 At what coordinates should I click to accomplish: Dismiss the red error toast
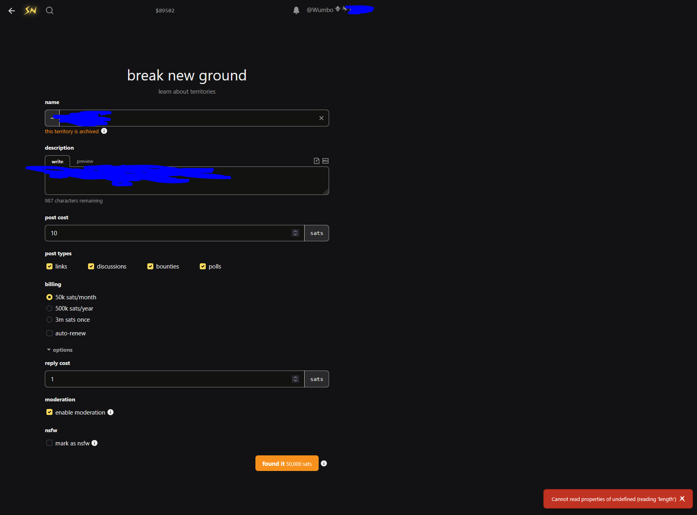(682, 499)
